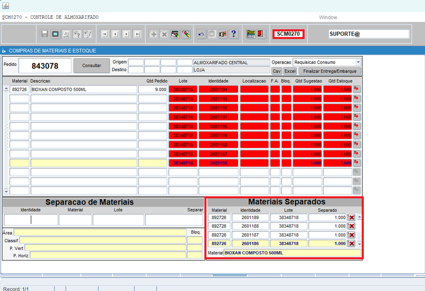Jump to last record using toolbar arrow

(x=137, y=34)
